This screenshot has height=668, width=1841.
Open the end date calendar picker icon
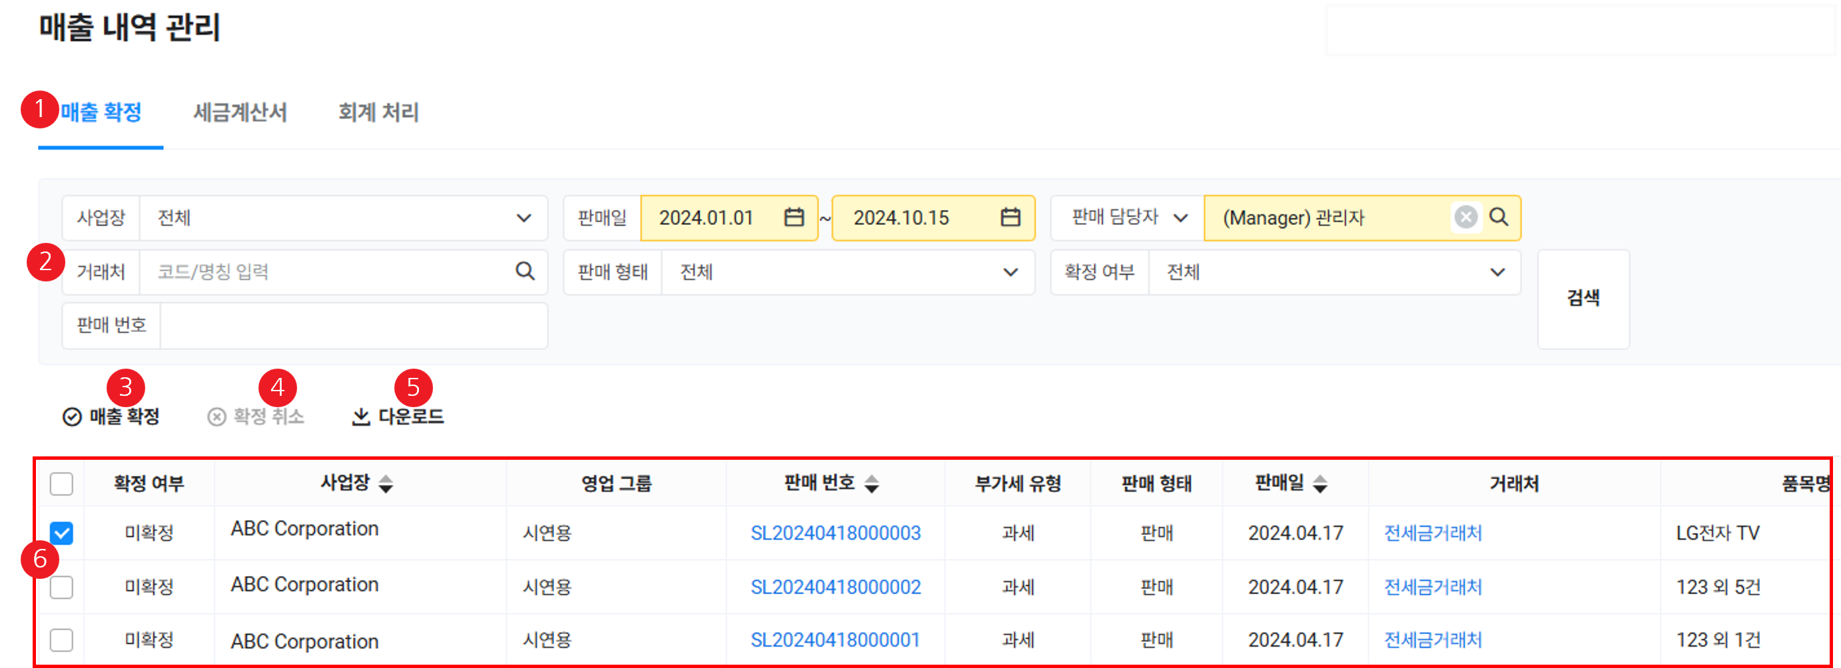(x=1010, y=217)
